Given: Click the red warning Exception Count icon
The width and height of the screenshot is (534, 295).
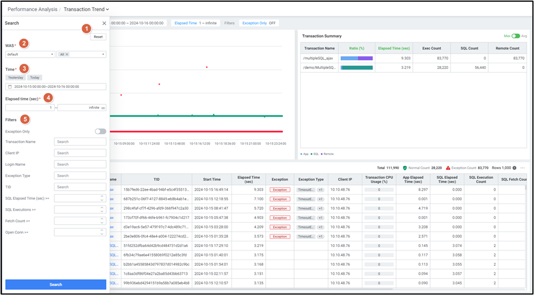Looking at the screenshot, I should 448,168.
